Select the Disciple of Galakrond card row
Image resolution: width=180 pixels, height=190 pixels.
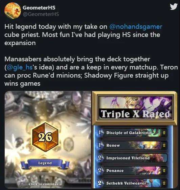133,133
